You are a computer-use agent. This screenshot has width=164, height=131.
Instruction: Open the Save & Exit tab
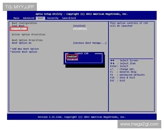69,18
